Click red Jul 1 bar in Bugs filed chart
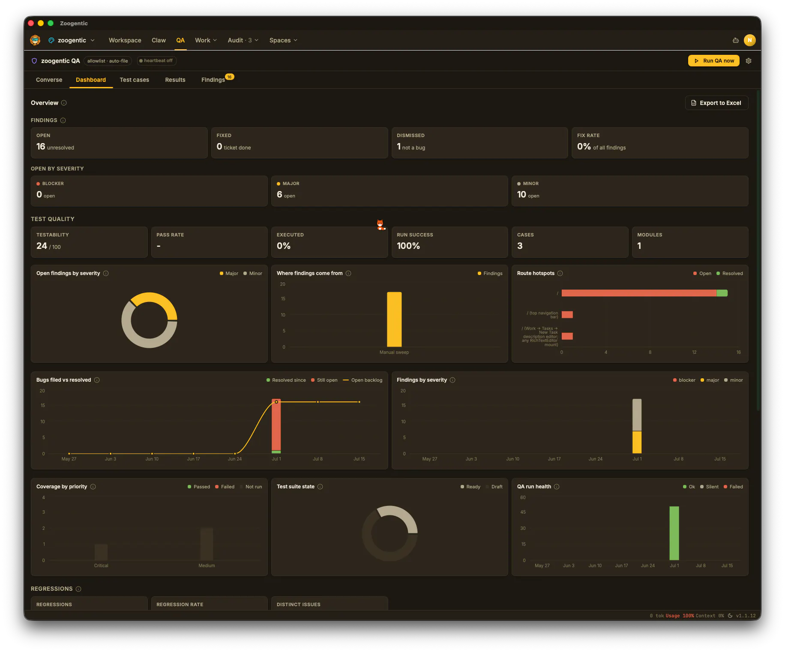The width and height of the screenshot is (785, 652). tap(276, 426)
